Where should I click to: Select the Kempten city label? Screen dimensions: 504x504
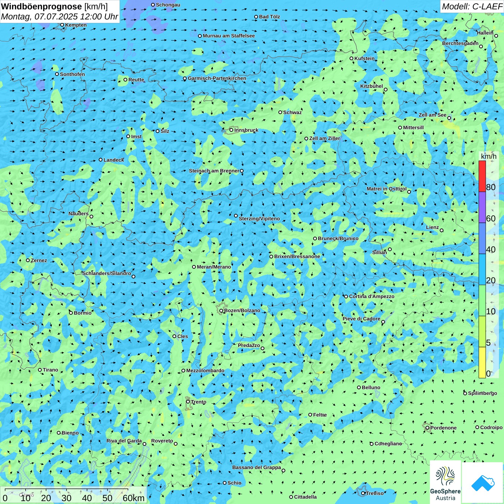tap(76, 25)
